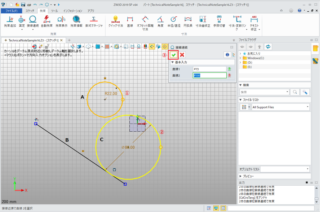Viewport: 320px width, 212px height.
Task: Click the 参照切替 (reference toggle) icon
Action: point(219,19)
